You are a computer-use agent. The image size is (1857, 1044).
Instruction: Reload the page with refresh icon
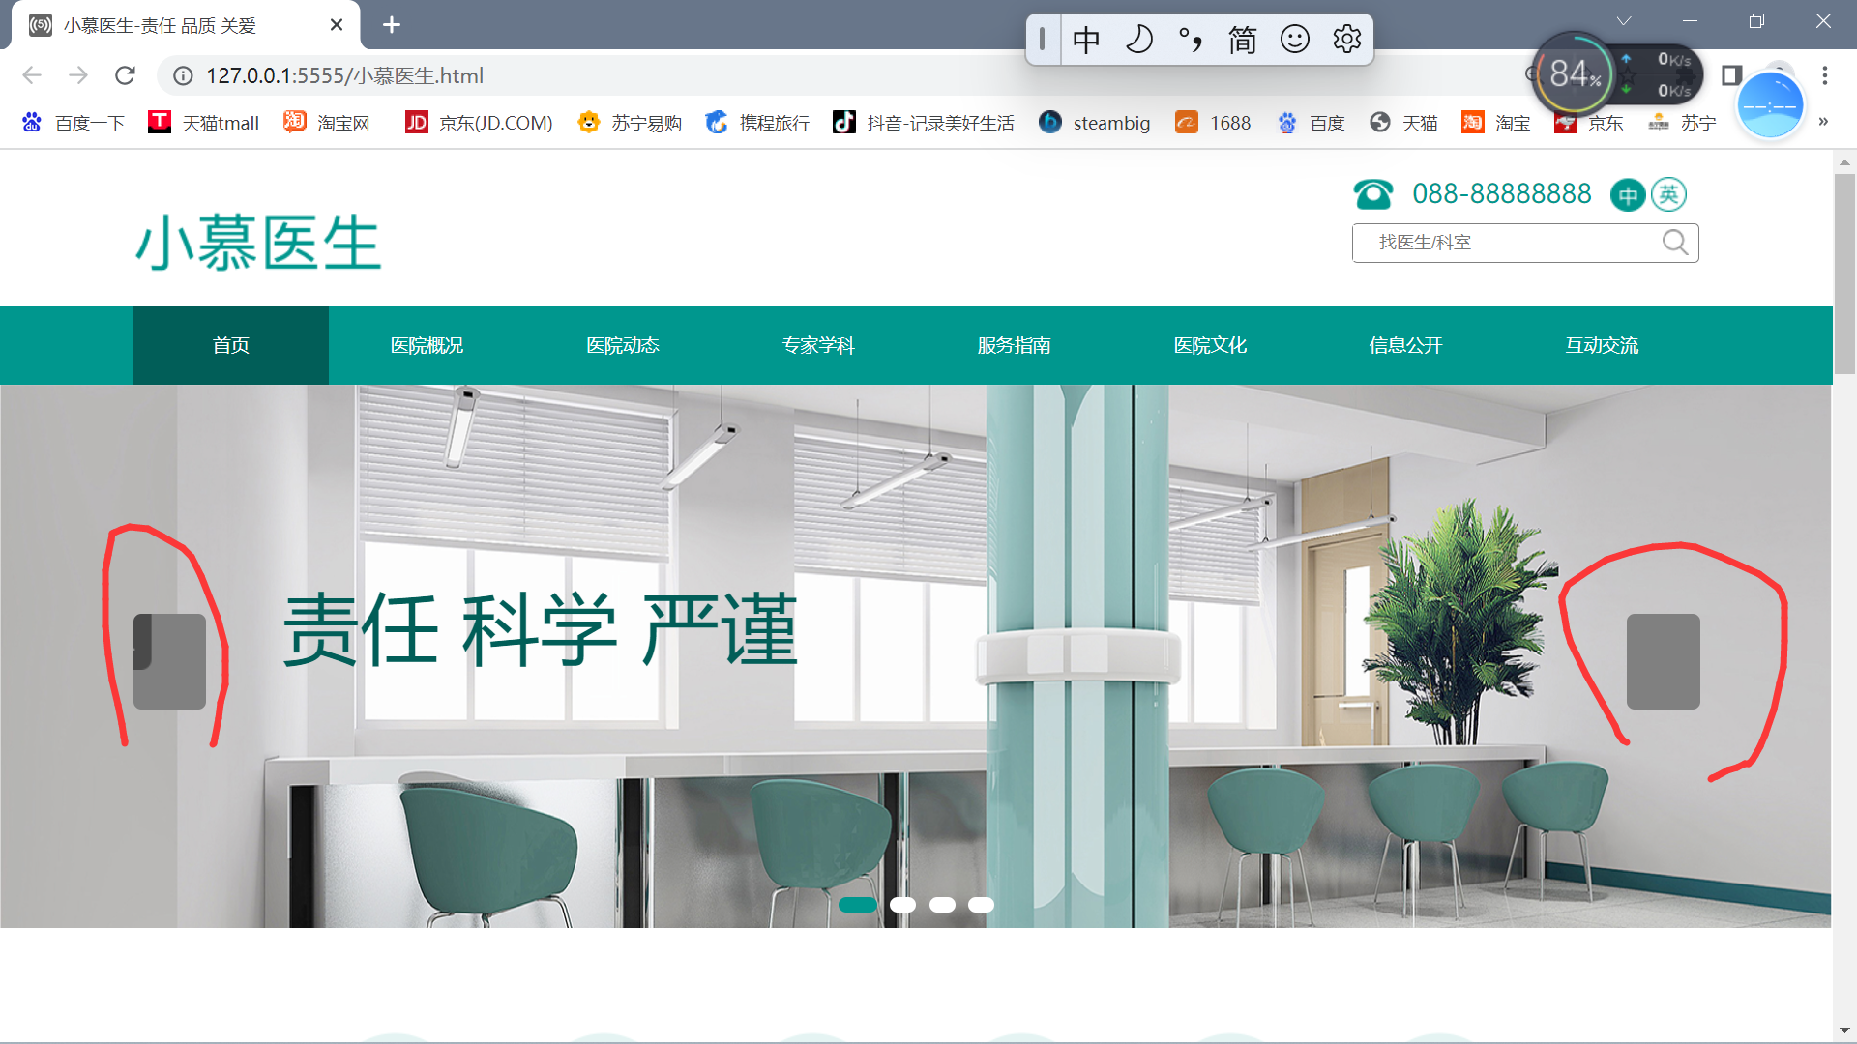coord(125,75)
